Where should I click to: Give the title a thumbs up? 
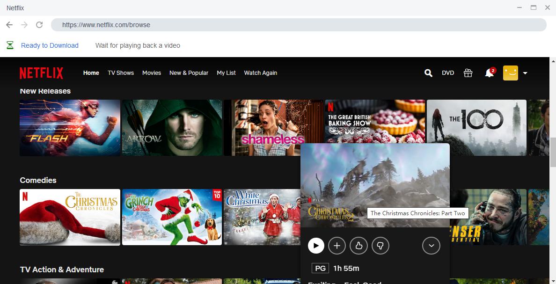point(358,245)
